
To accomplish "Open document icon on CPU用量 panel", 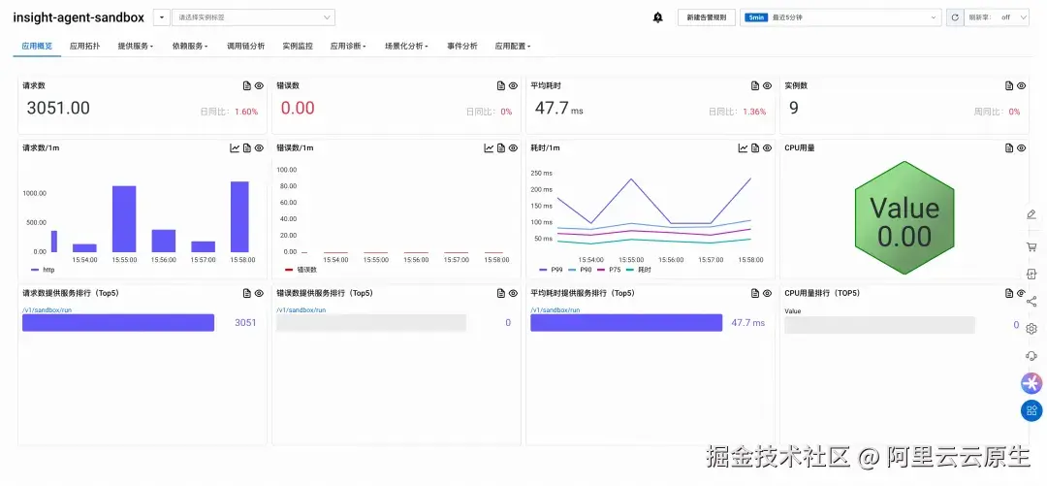I will (1009, 147).
